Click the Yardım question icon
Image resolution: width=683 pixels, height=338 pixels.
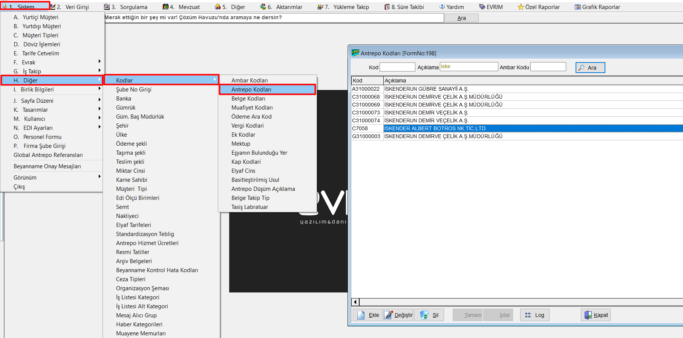tap(442, 7)
